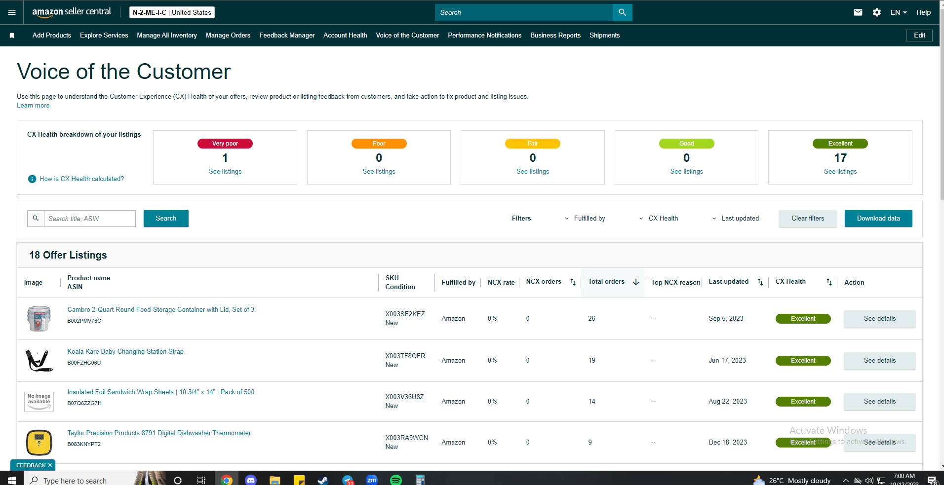
Task: Open Spotify from the taskbar
Action: [396, 480]
